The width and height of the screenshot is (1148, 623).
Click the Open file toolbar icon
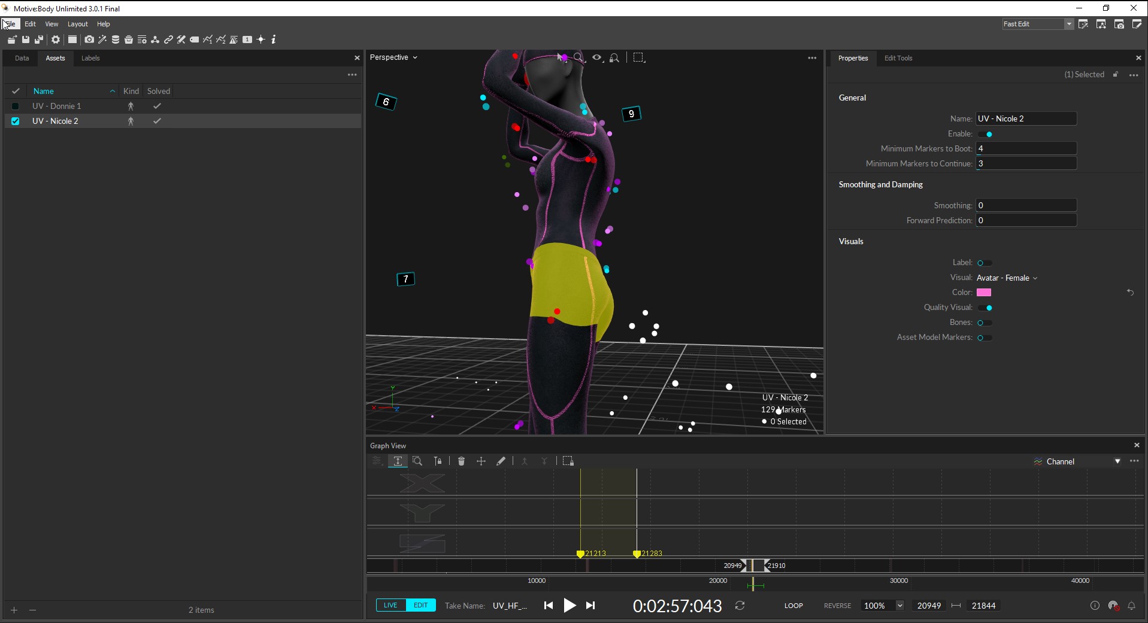point(12,39)
